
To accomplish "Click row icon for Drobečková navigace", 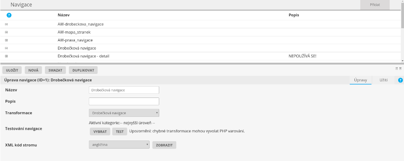I will [6, 48].
